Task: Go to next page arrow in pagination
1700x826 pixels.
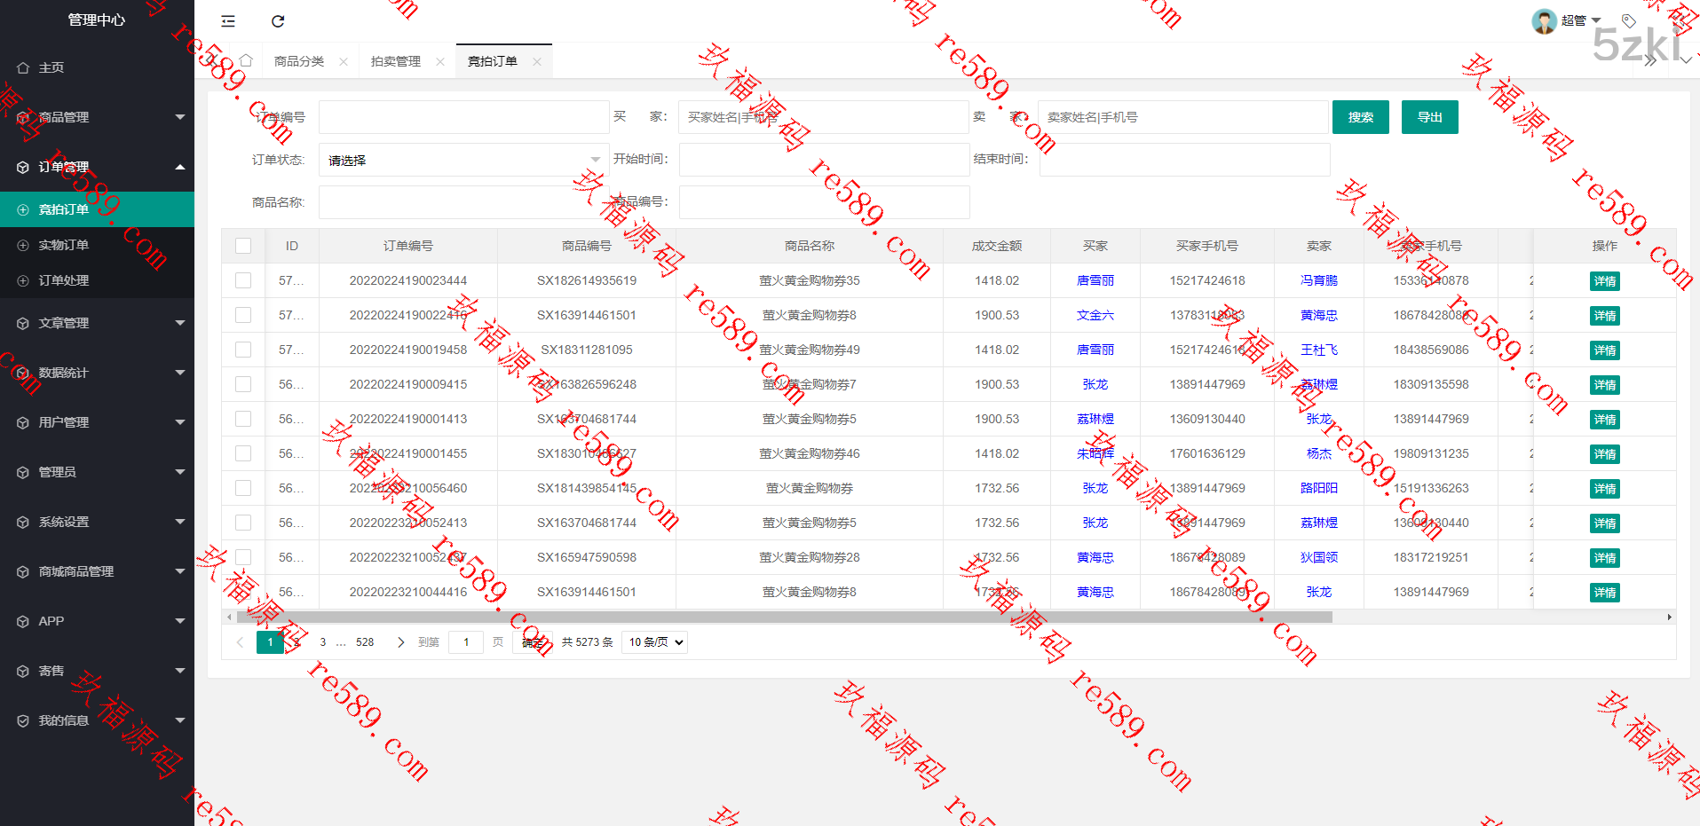Action: (400, 642)
